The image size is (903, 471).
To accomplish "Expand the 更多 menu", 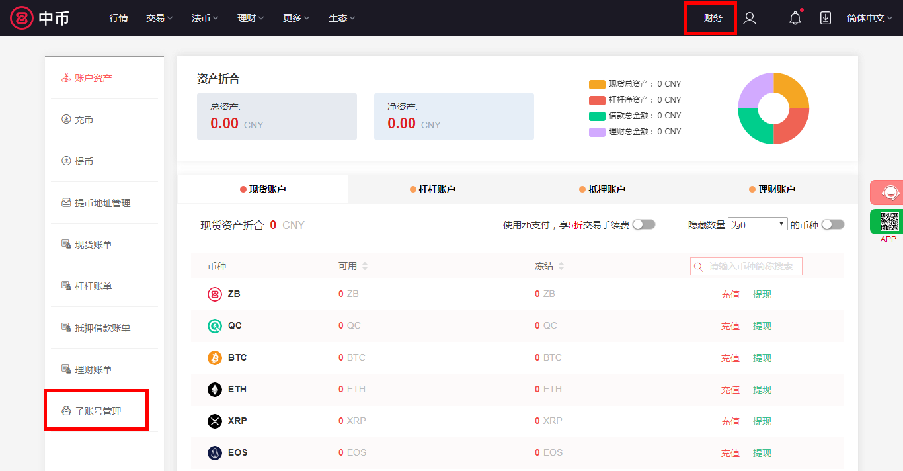I will (x=296, y=18).
